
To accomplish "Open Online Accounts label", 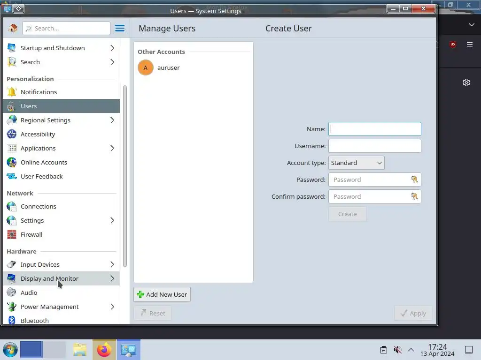I will (x=44, y=162).
